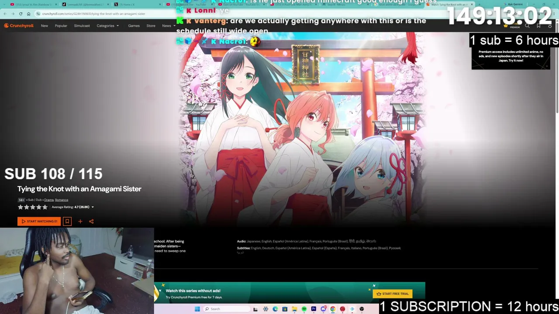This screenshot has width=559, height=314.
Task: Expand the News dropdown
Action: [169, 26]
